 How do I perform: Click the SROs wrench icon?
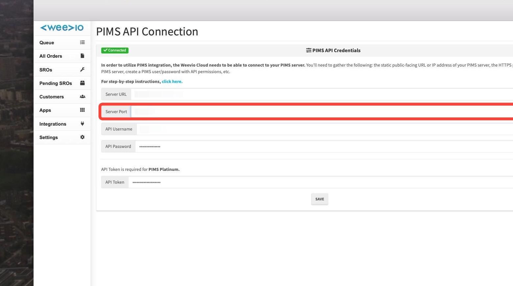(x=82, y=70)
